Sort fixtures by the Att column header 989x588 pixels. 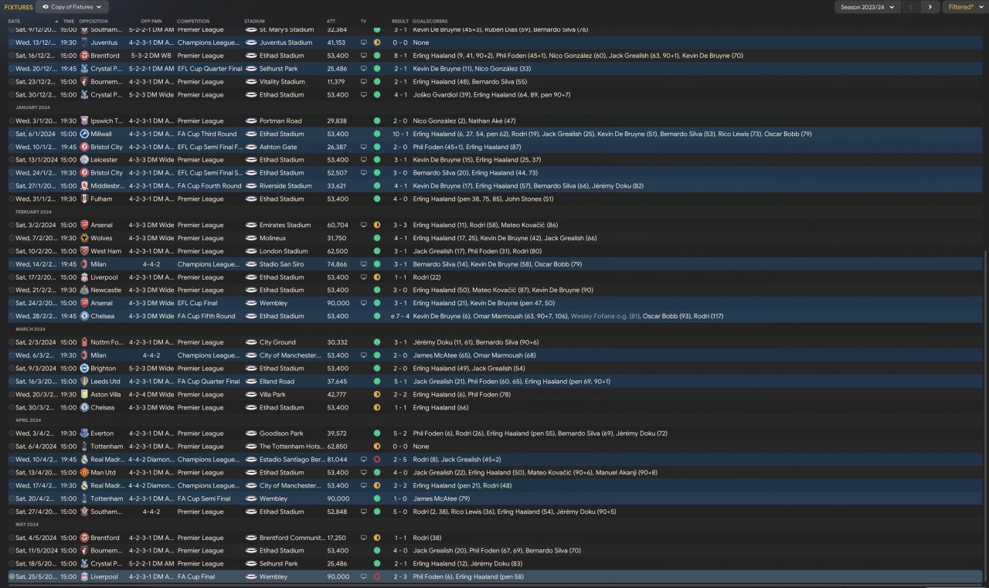click(x=331, y=21)
